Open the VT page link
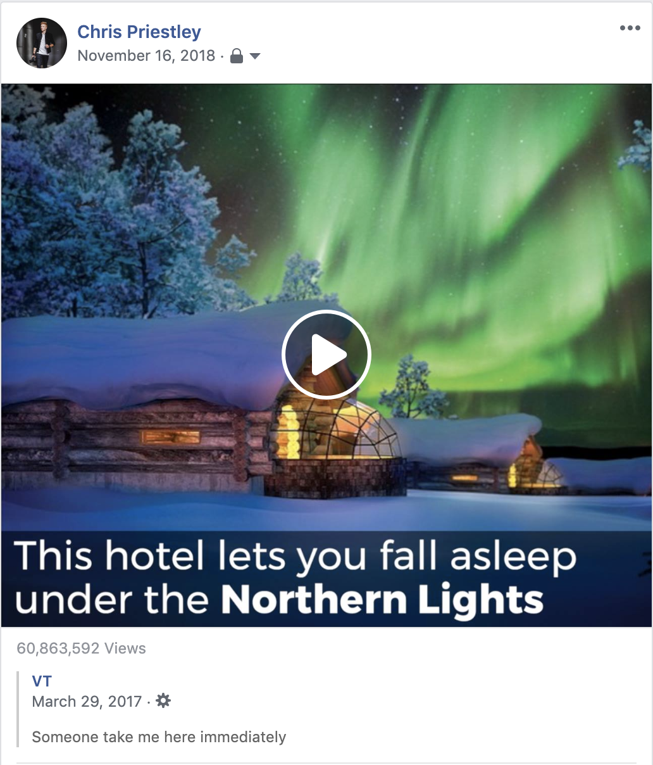This screenshot has height=765, width=653. pos(42,681)
